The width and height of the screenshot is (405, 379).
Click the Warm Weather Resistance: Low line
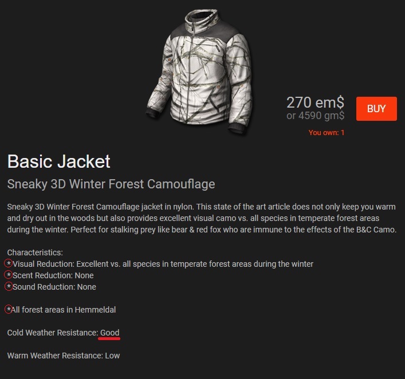[64, 356]
